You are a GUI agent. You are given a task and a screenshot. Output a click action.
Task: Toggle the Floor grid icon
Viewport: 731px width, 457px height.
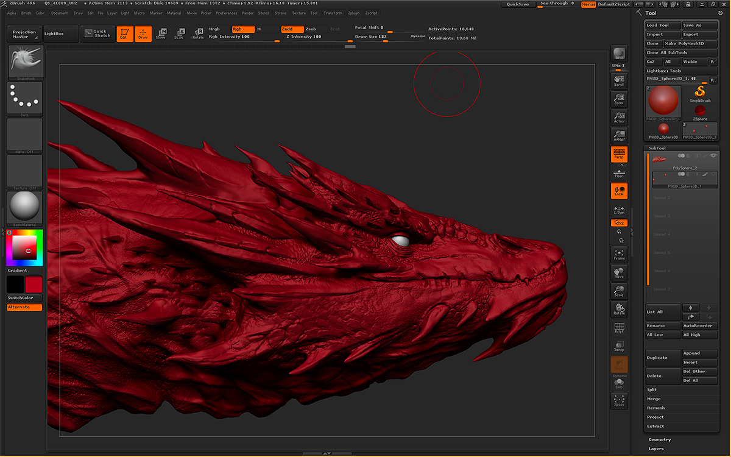click(619, 172)
